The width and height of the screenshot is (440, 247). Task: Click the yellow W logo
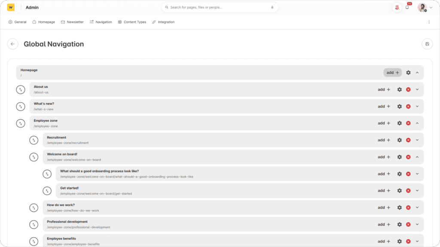[11, 7]
